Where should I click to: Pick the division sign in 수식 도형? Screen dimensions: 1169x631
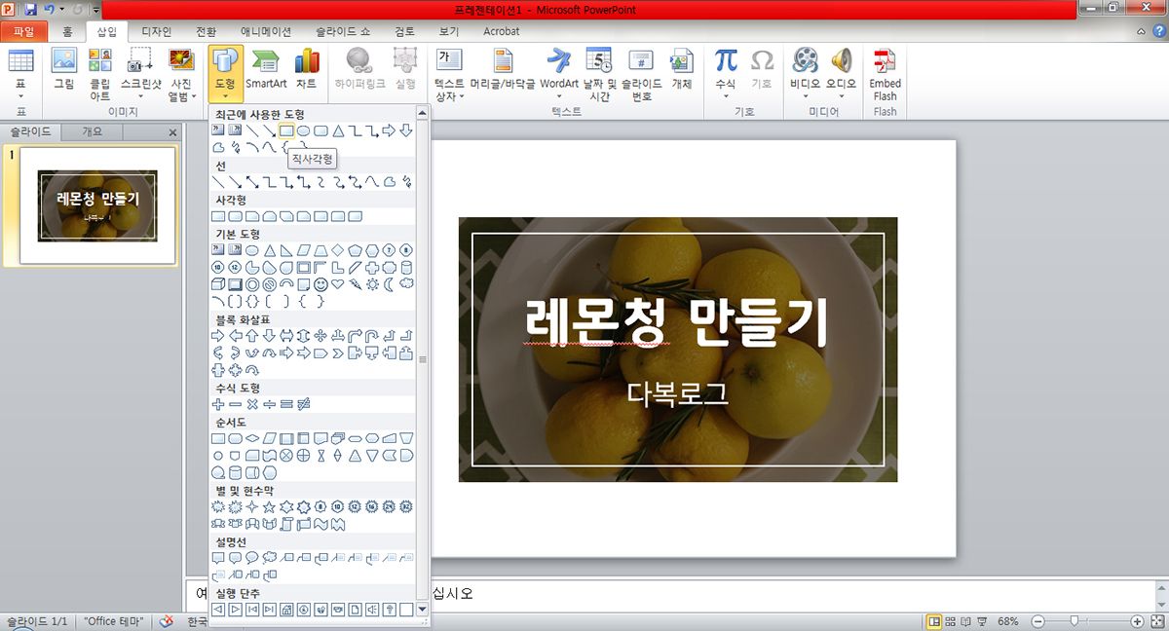coord(269,404)
